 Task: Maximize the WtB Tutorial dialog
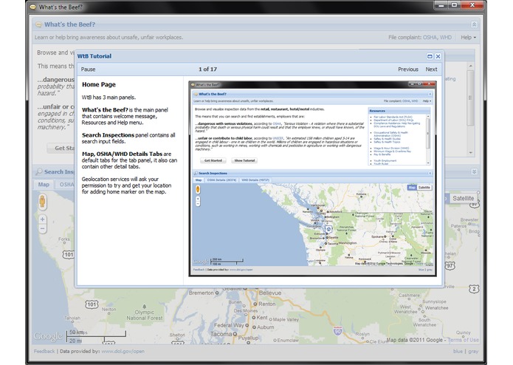tap(430, 56)
